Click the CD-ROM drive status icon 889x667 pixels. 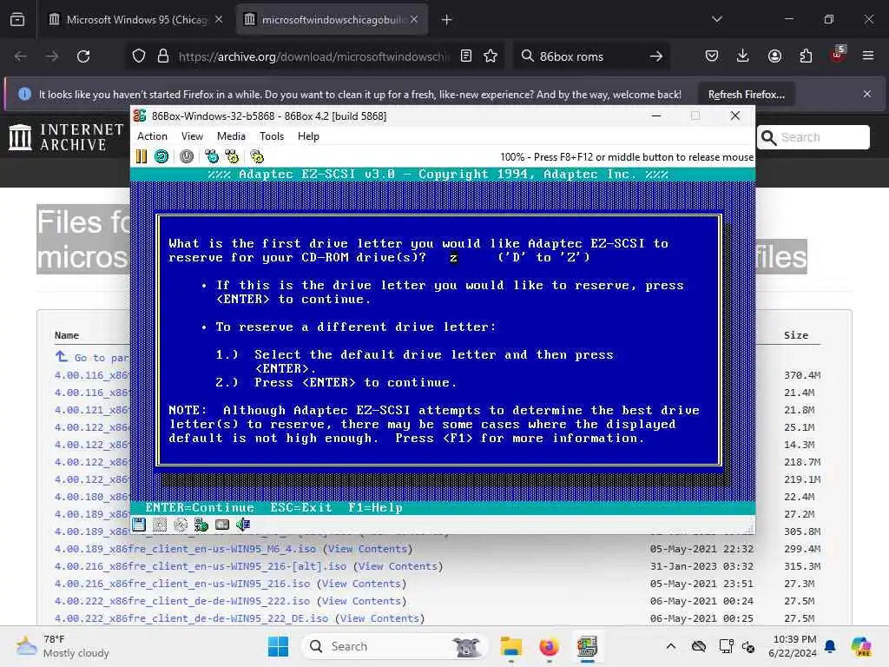(x=181, y=525)
